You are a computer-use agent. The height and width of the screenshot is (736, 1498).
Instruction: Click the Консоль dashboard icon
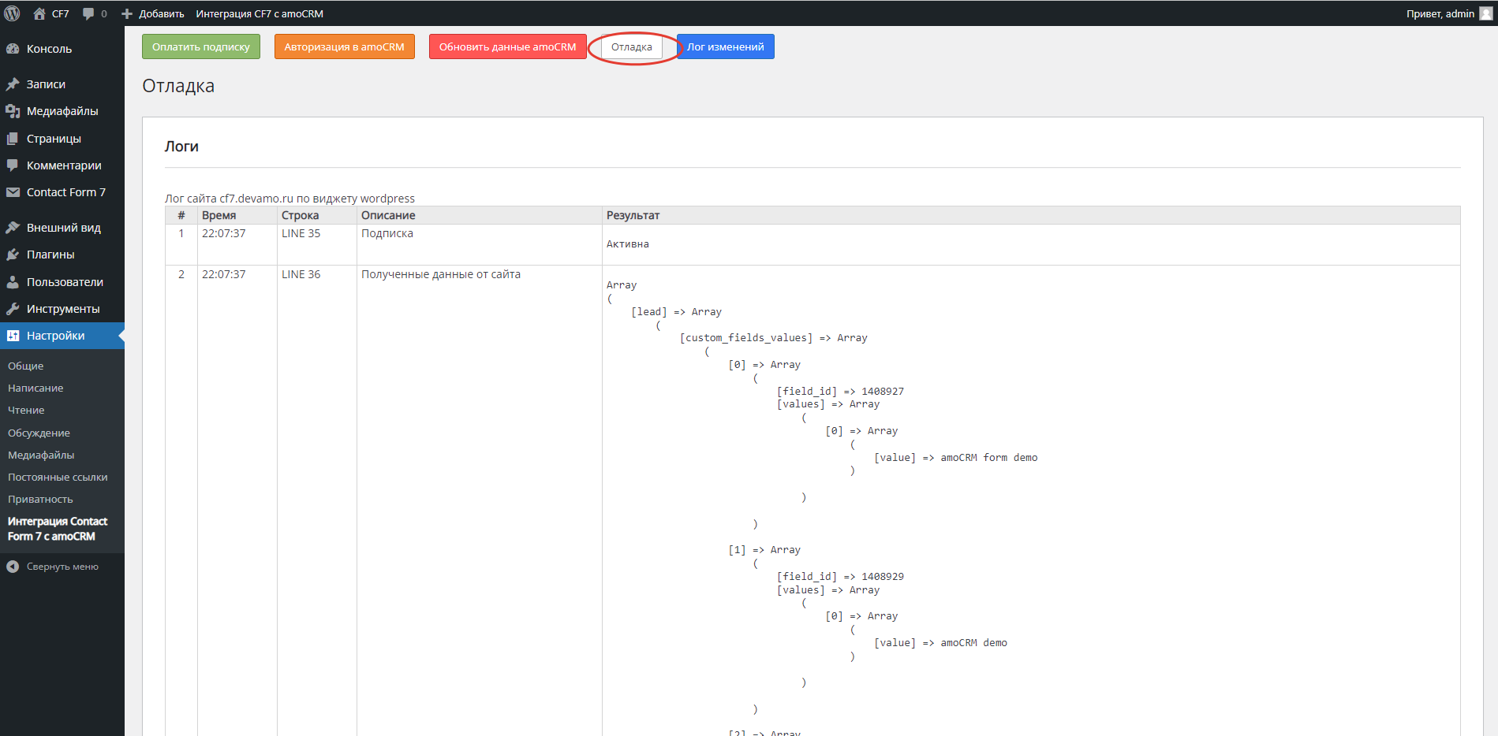point(13,49)
